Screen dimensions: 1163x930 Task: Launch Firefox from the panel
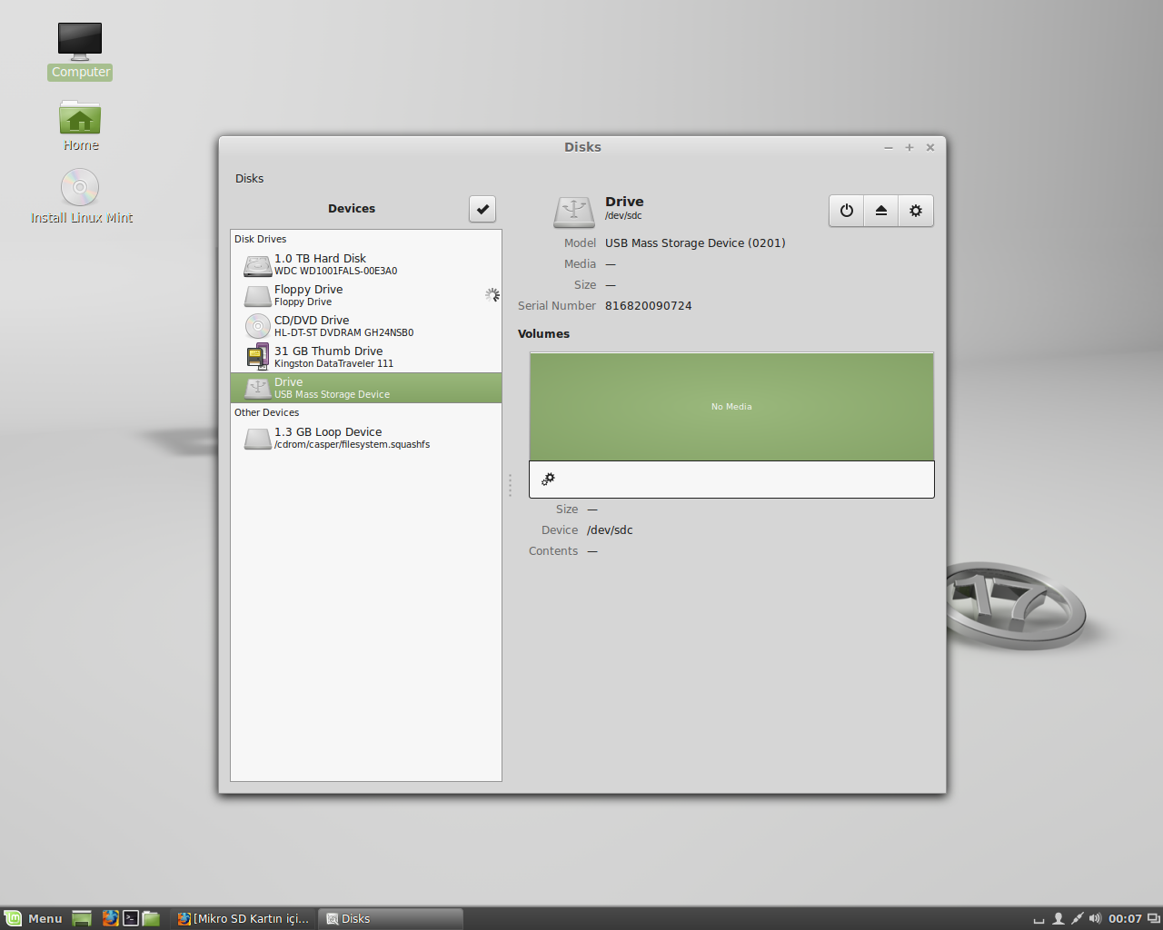(110, 918)
